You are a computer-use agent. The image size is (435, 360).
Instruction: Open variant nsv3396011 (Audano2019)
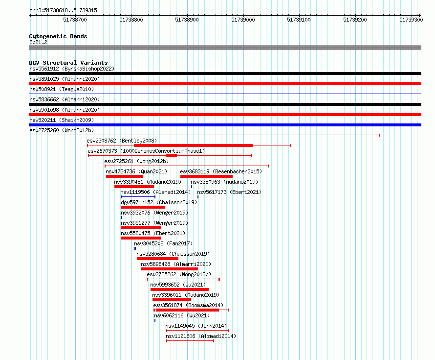pos(186,295)
